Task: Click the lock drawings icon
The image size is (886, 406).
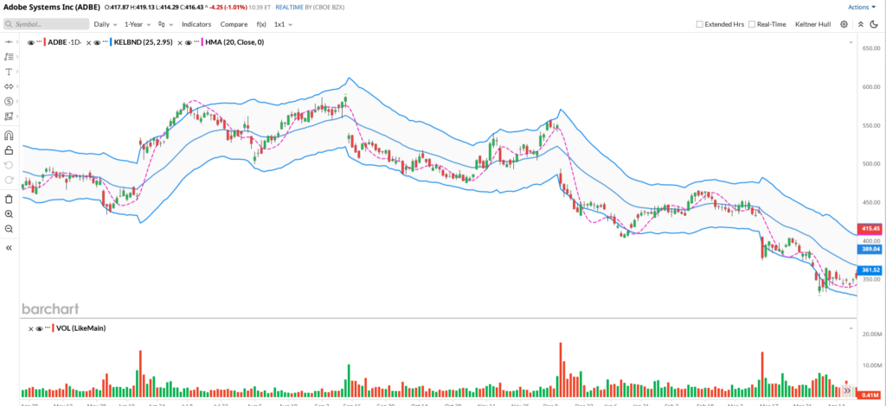Action: coord(9,150)
